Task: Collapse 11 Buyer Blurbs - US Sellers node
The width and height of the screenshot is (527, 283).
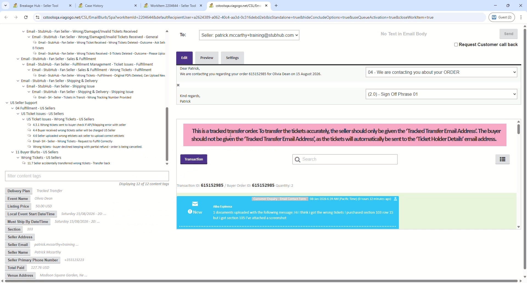Action: (12, 152)
